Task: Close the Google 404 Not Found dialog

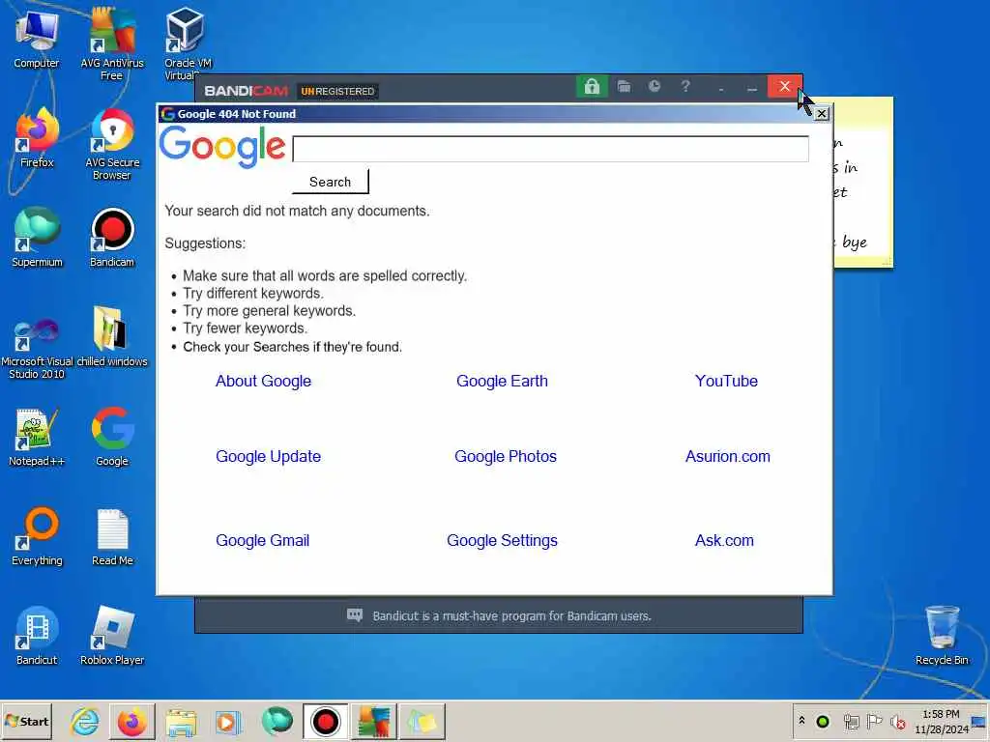Action: point(822,114)
